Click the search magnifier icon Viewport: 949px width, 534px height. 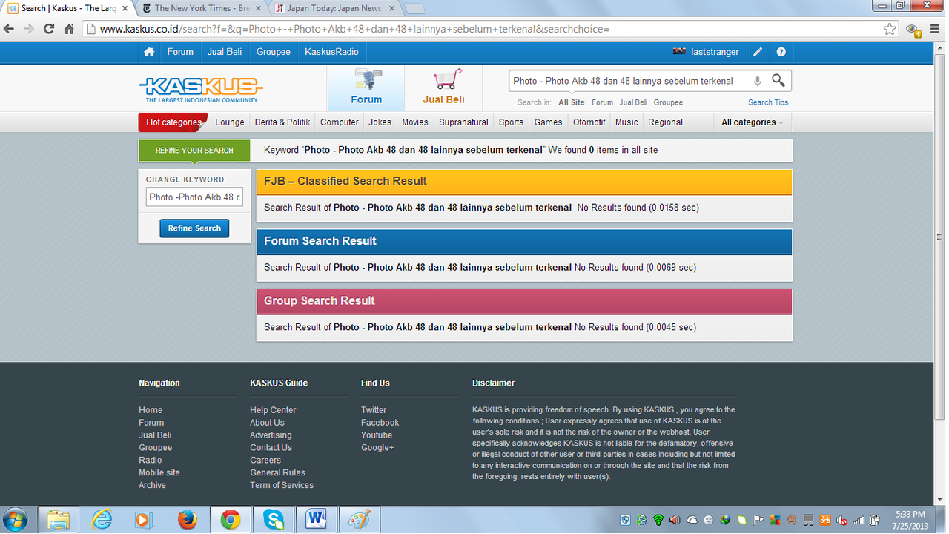click(x=778, y=80)
